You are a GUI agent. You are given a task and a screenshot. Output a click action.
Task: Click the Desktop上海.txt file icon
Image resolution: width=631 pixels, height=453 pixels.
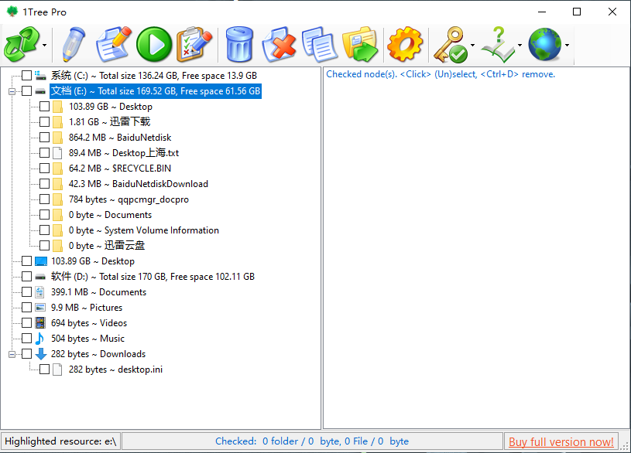(x=57, y=153)
